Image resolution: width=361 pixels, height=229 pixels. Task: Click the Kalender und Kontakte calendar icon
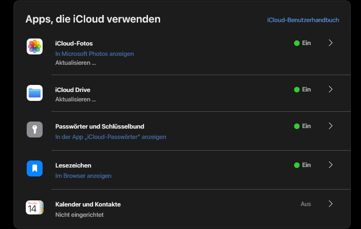pyautogui.click(x=35, y=207)
